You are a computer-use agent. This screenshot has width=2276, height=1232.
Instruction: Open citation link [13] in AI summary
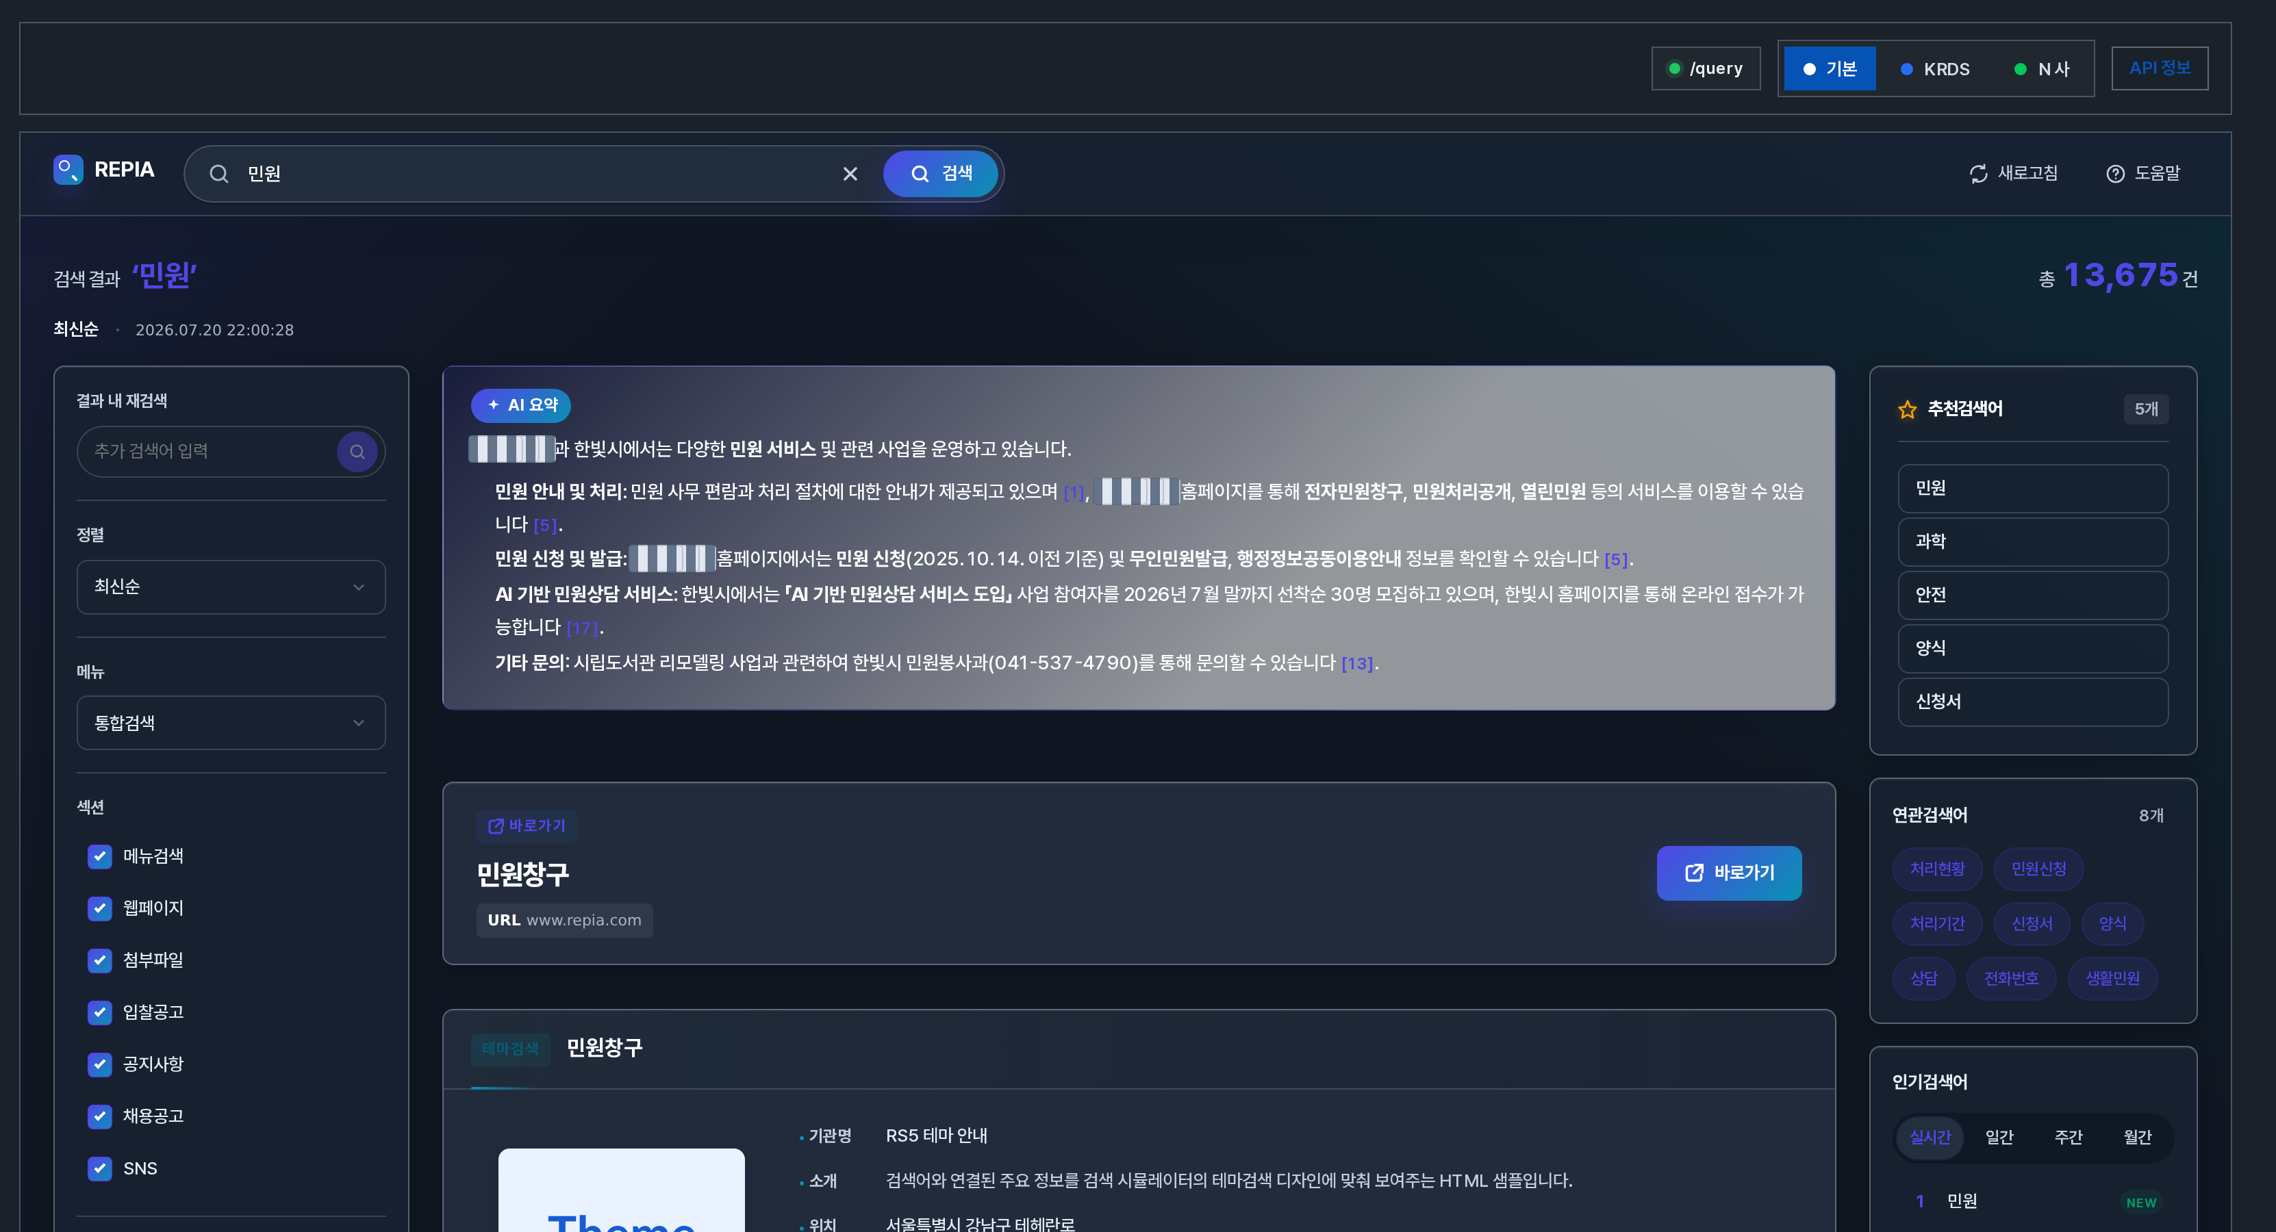1357,663
